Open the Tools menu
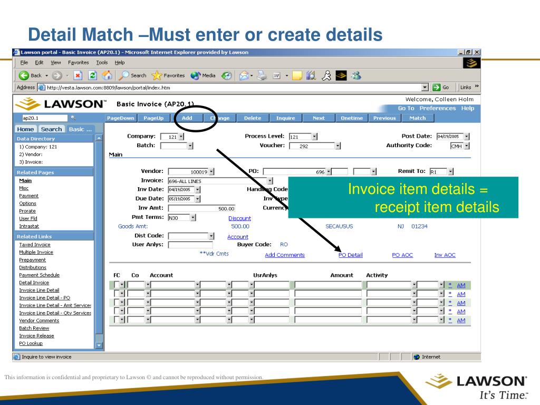This screenshot has height=405, width=540. [x=102, y=62]
